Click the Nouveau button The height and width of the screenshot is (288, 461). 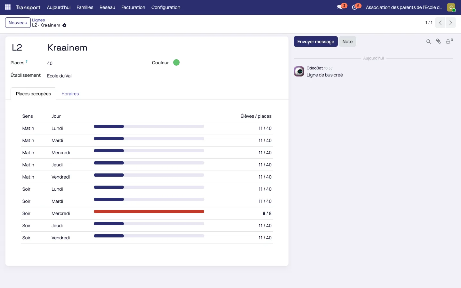click(x=18, y=23)
